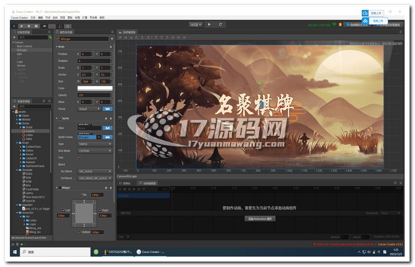
Task: Open Dst Blend ONE_MINUS_SRC_ALPHA dropdown
Action: coord(95,178)
